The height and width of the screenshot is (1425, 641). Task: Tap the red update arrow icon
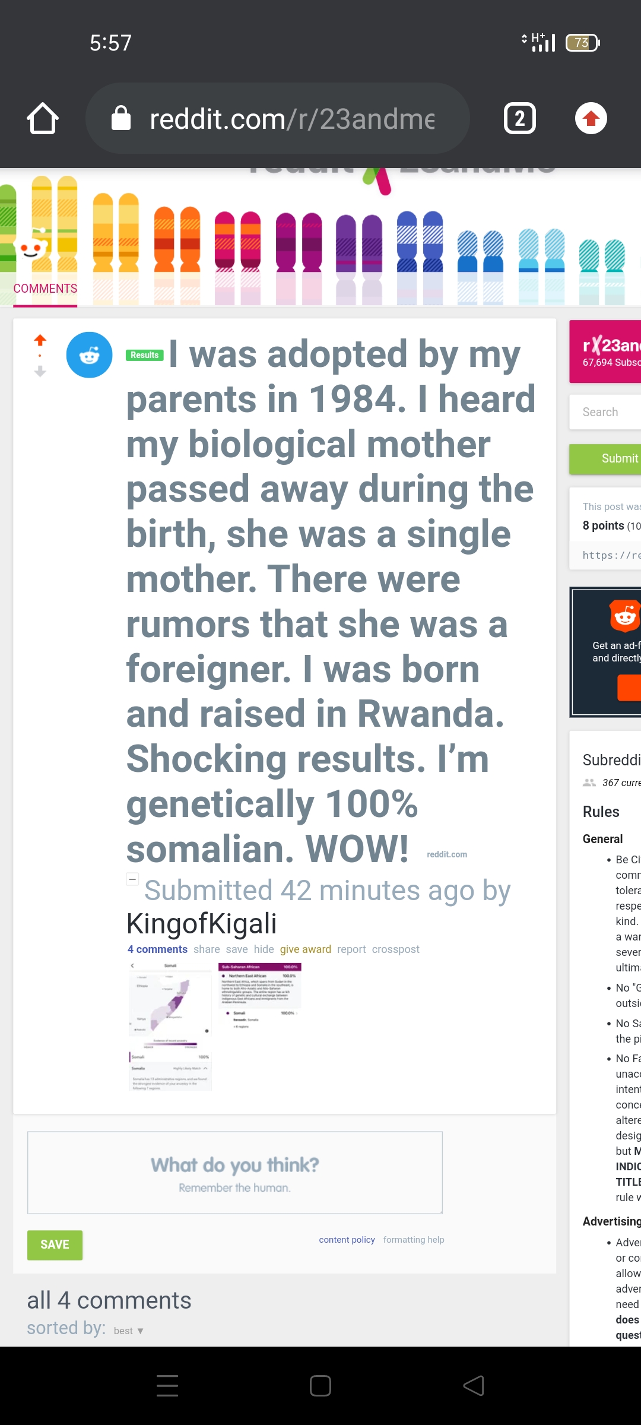[591, 119]
